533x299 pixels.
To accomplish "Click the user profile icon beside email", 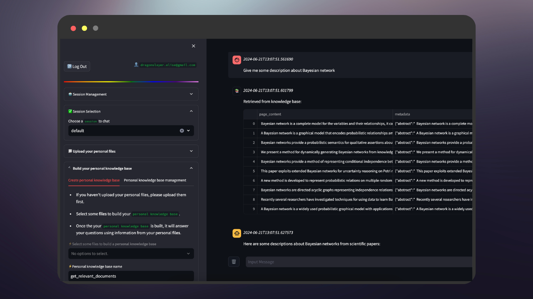I will (x=136, y=65).
